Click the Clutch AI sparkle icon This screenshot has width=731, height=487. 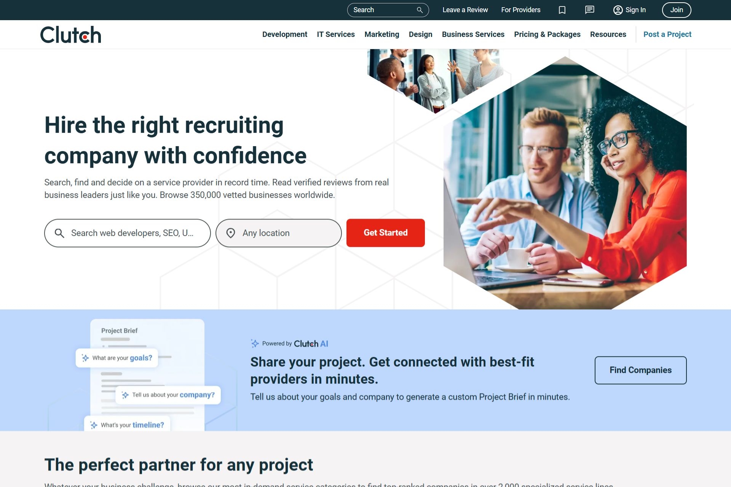coord(255,344)
